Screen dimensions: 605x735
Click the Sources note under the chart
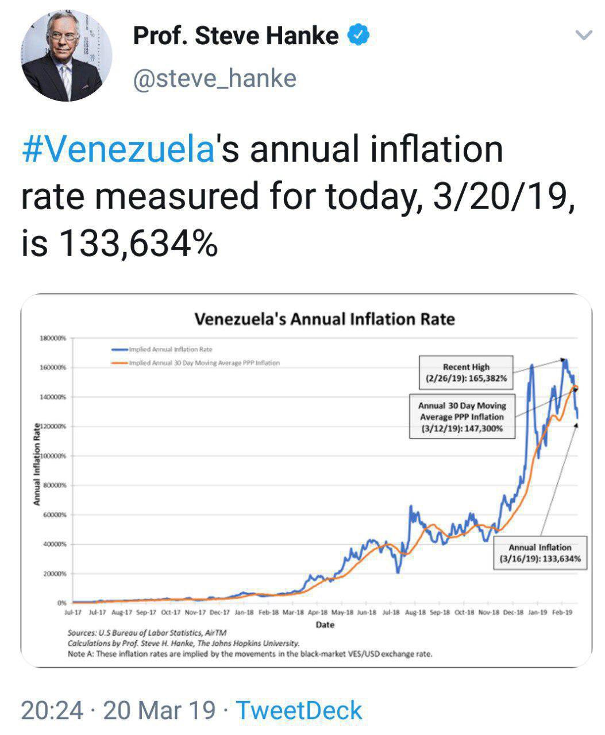141,633
